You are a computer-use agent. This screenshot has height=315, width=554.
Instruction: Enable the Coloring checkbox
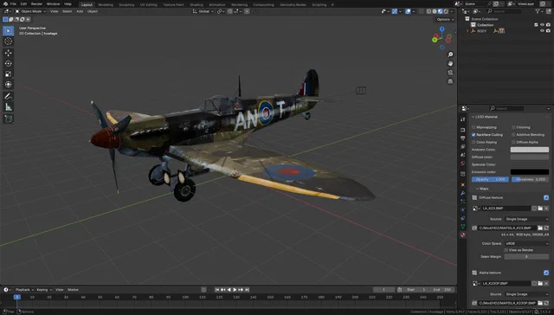513,127
